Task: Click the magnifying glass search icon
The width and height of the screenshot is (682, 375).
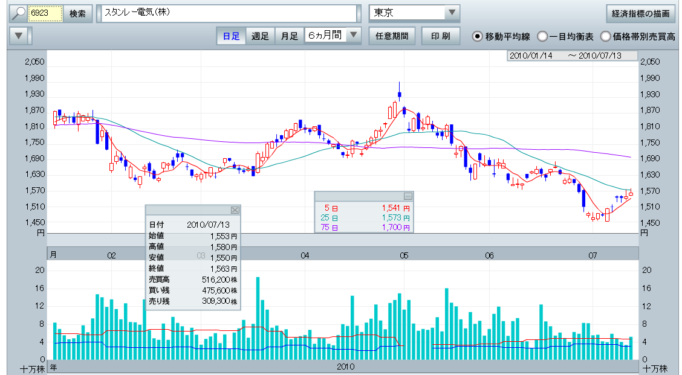Action: [19, 13]
